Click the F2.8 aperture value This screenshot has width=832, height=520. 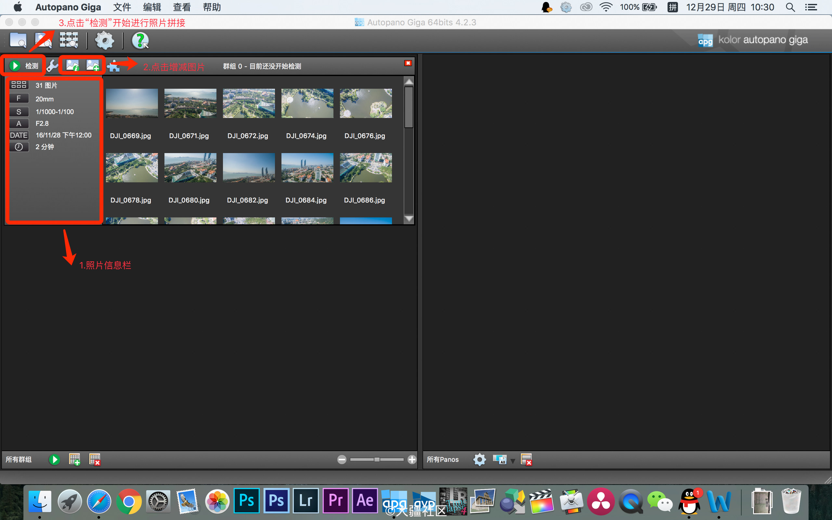[42, 123]
